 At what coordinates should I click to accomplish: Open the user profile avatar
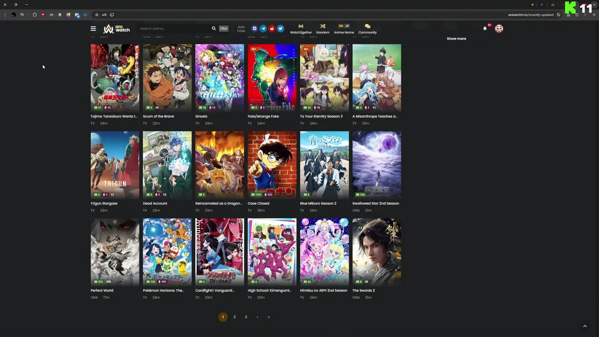point(499,29)
